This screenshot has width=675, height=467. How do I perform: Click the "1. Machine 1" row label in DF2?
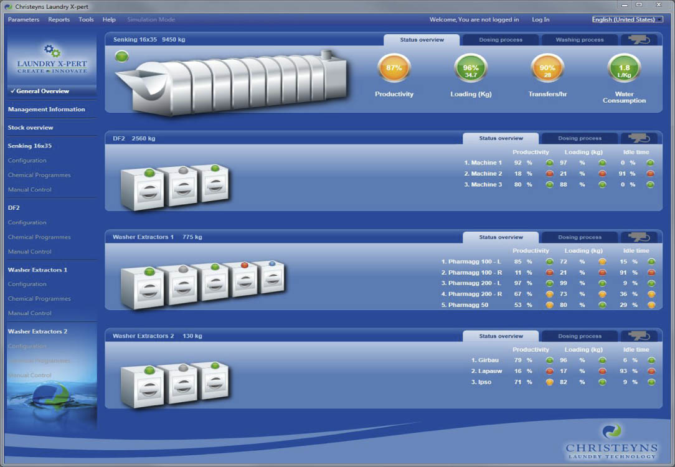click(x=483, y=163)
